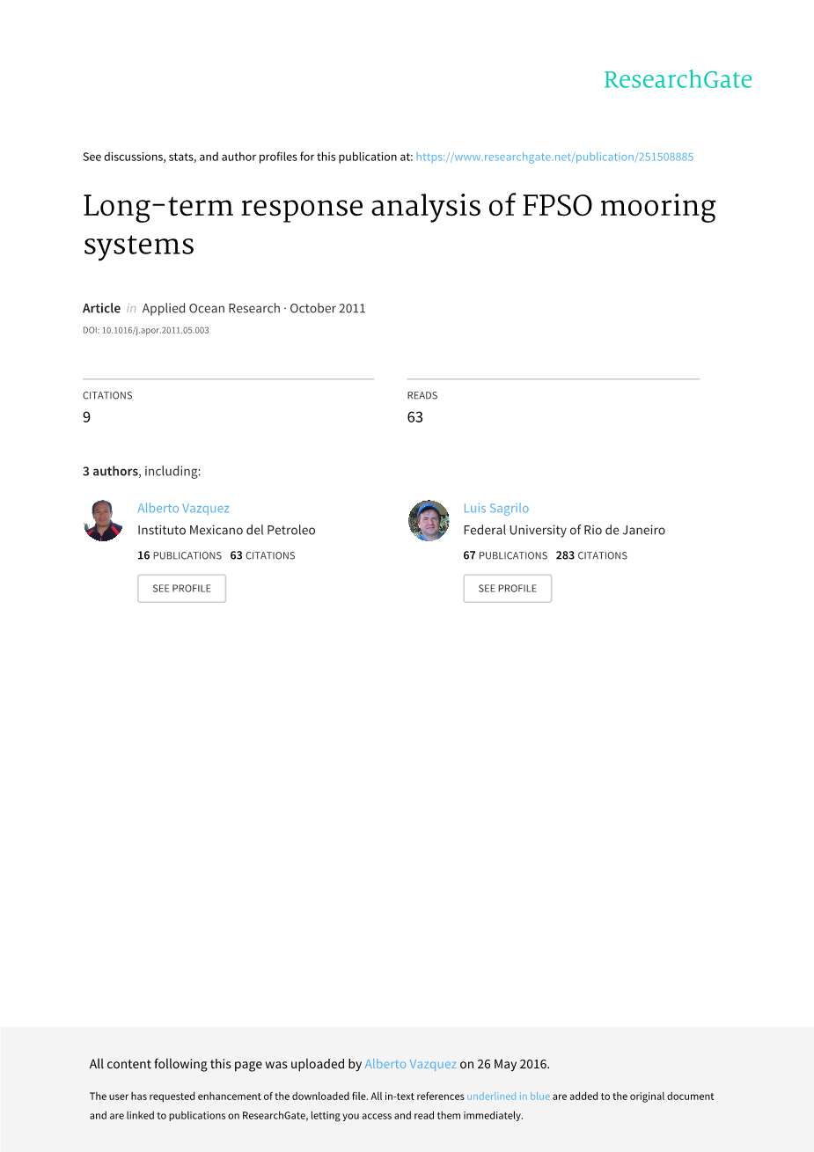This screenshot has height=1152, width=814.
Task: Click Federal University of Rio de Janeiro affiliation
Action: (564, 530)
